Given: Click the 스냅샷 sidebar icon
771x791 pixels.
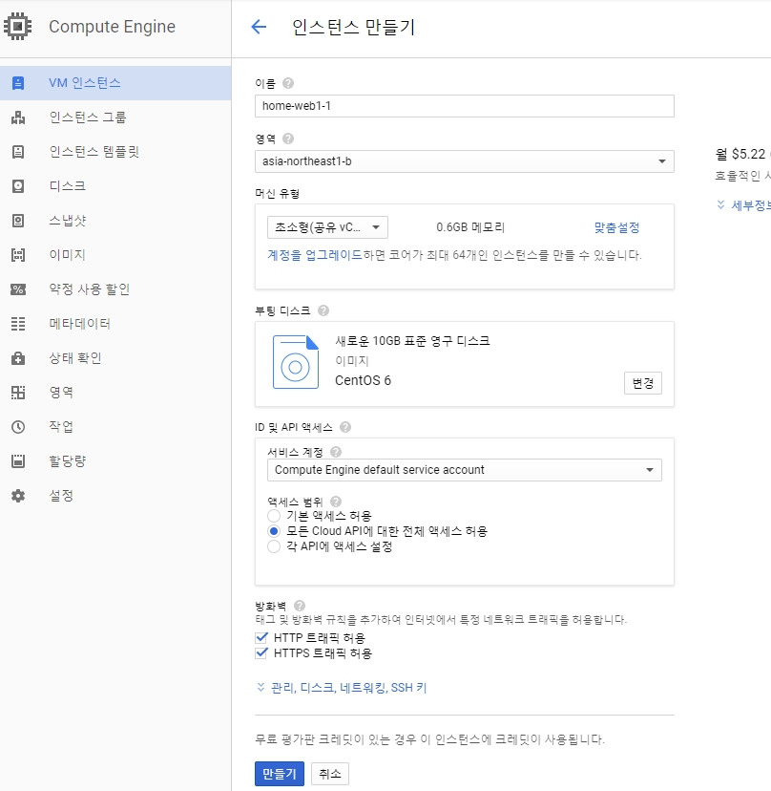Looking at the screenshot, I should click(x=18, y=221).
